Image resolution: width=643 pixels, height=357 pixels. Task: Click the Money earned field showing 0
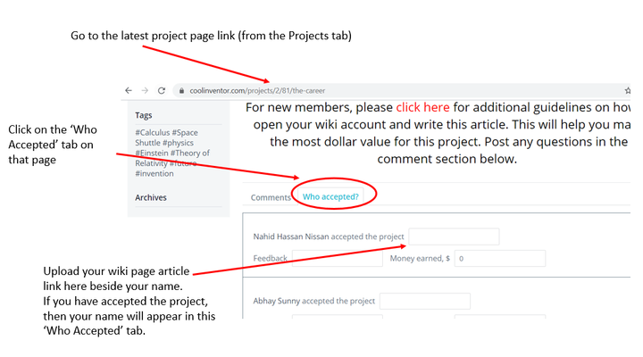pos(500,258)
